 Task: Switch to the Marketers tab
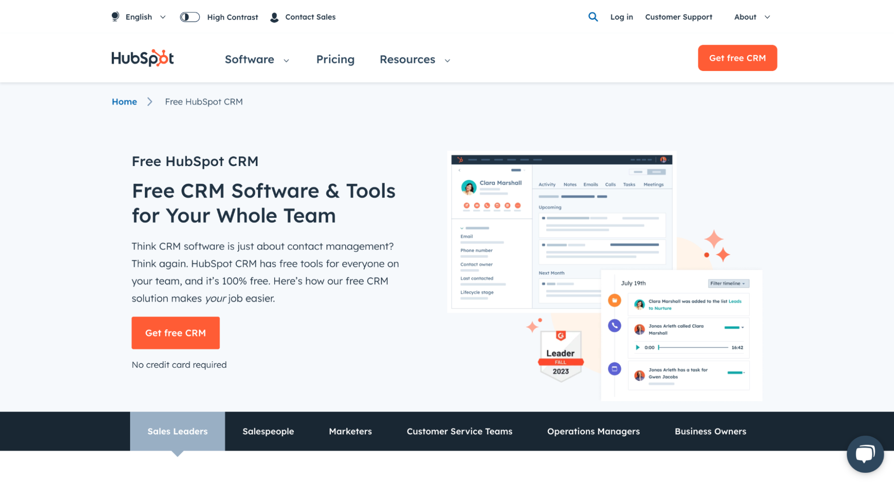(351, 431)
